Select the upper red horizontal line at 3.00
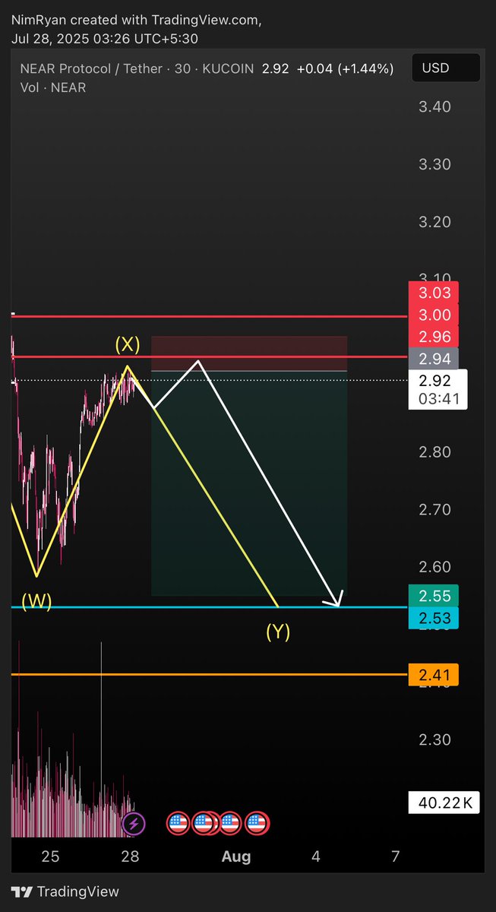Image resolution: width=496 pixels, height=912 pixels. pos(210,316)
